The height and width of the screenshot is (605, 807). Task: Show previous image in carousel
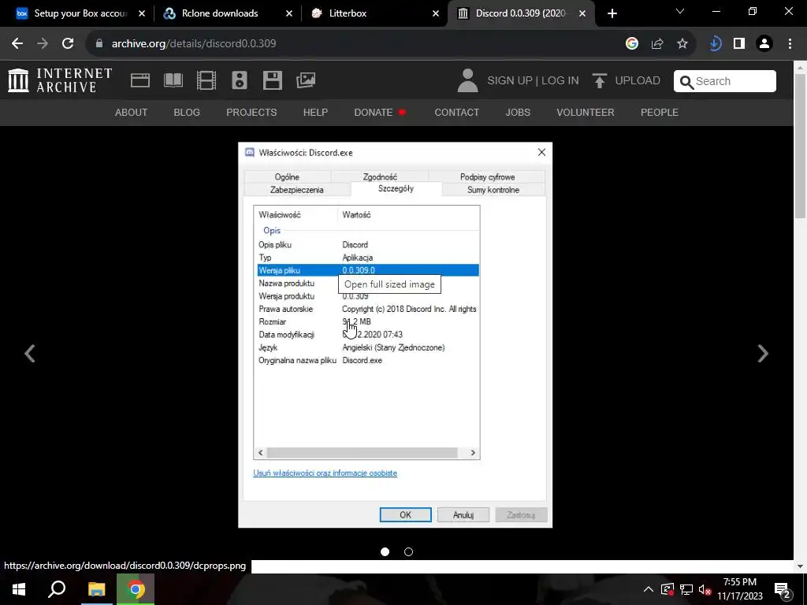(x=30, y=354)
